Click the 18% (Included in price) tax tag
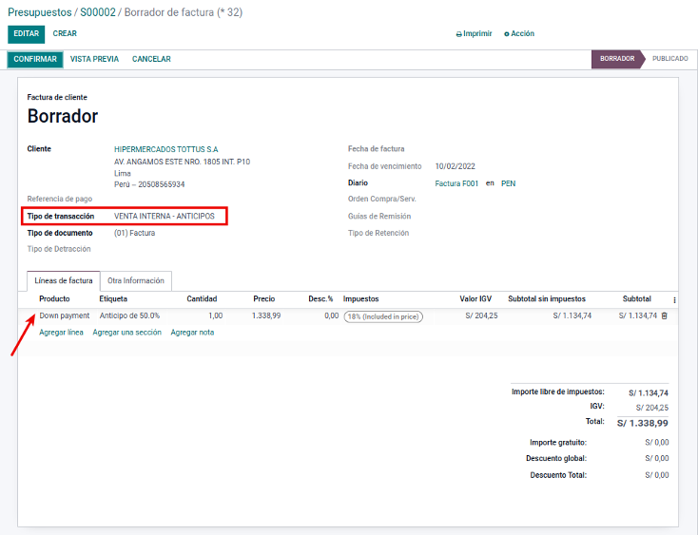 point(383,316)
